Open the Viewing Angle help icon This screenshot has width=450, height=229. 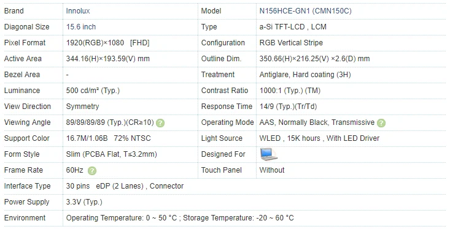pyautogui.click(x=160, y=123)
